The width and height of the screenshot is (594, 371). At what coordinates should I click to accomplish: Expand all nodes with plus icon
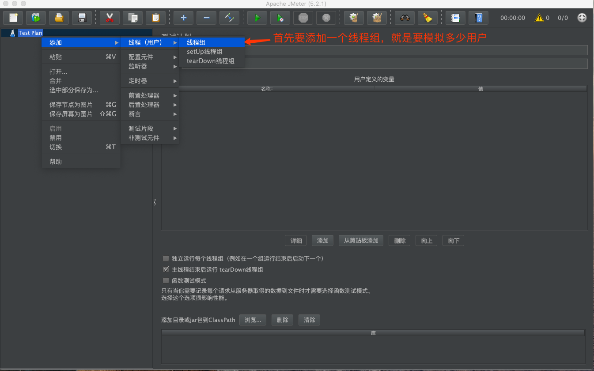183,18
